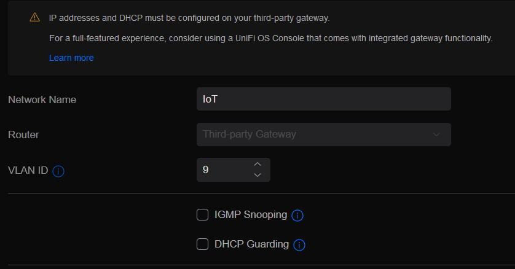515x269 pixels.
Task: Click the Router field label
Action: coord(24,134)
